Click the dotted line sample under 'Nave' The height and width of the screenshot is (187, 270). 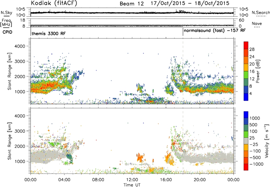point(257,27)
